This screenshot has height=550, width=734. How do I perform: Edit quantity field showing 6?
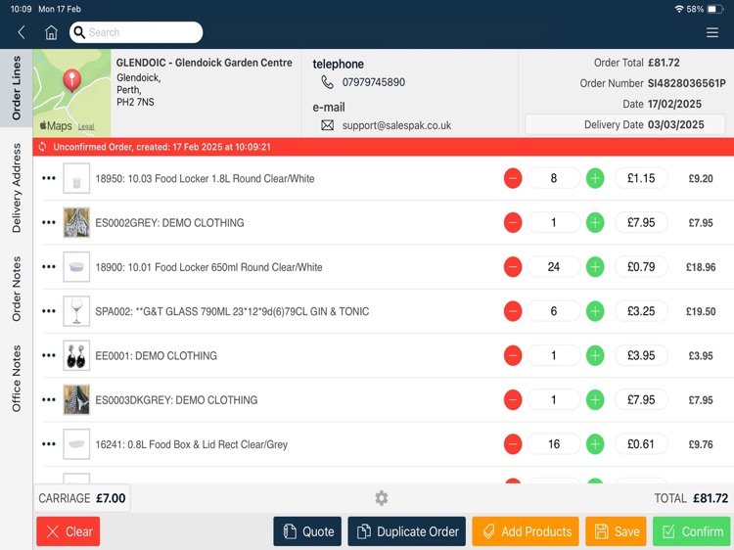pos(554,311)
